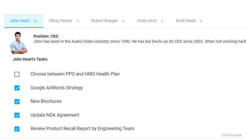Click the Google AdWords Strategy task text
The height and width of the screenshot is (139, 246).
click(x=57, y=88)
